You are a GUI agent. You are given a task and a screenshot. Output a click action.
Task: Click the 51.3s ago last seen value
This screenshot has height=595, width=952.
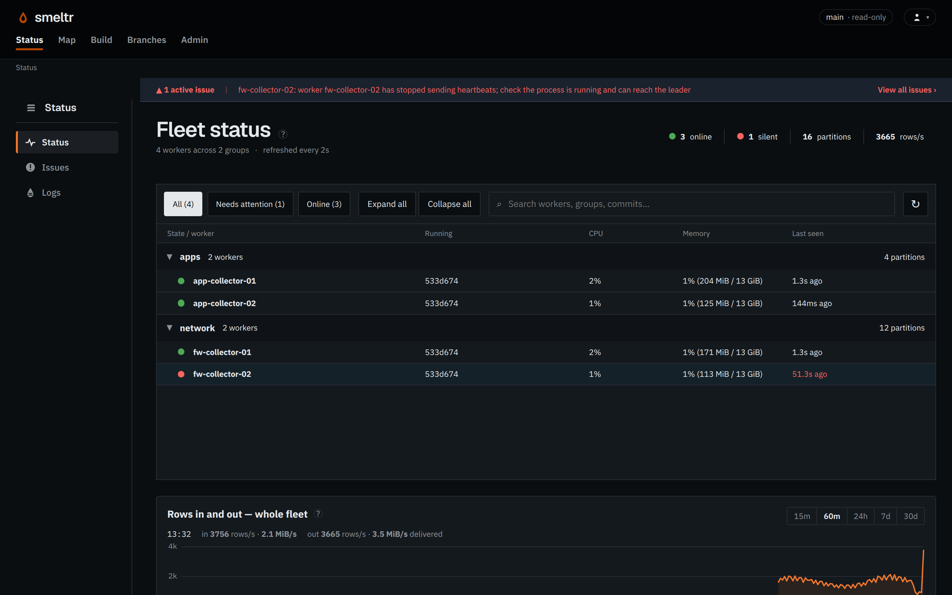[810, 374]
